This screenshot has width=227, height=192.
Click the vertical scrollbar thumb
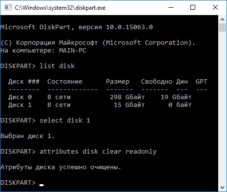(x=222, y=28)
